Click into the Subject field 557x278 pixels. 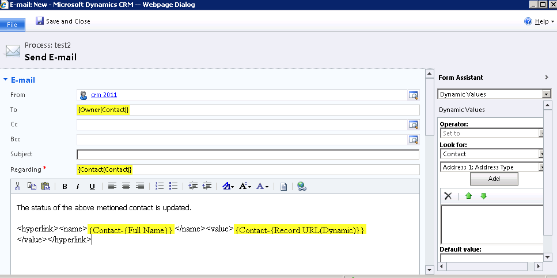248,155
